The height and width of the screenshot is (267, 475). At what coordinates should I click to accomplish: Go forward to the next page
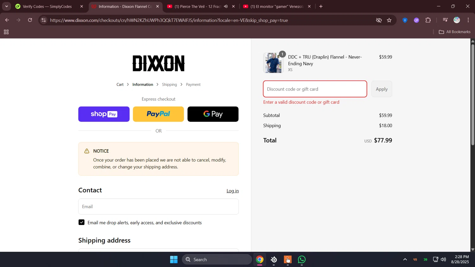tap(18, 20)
